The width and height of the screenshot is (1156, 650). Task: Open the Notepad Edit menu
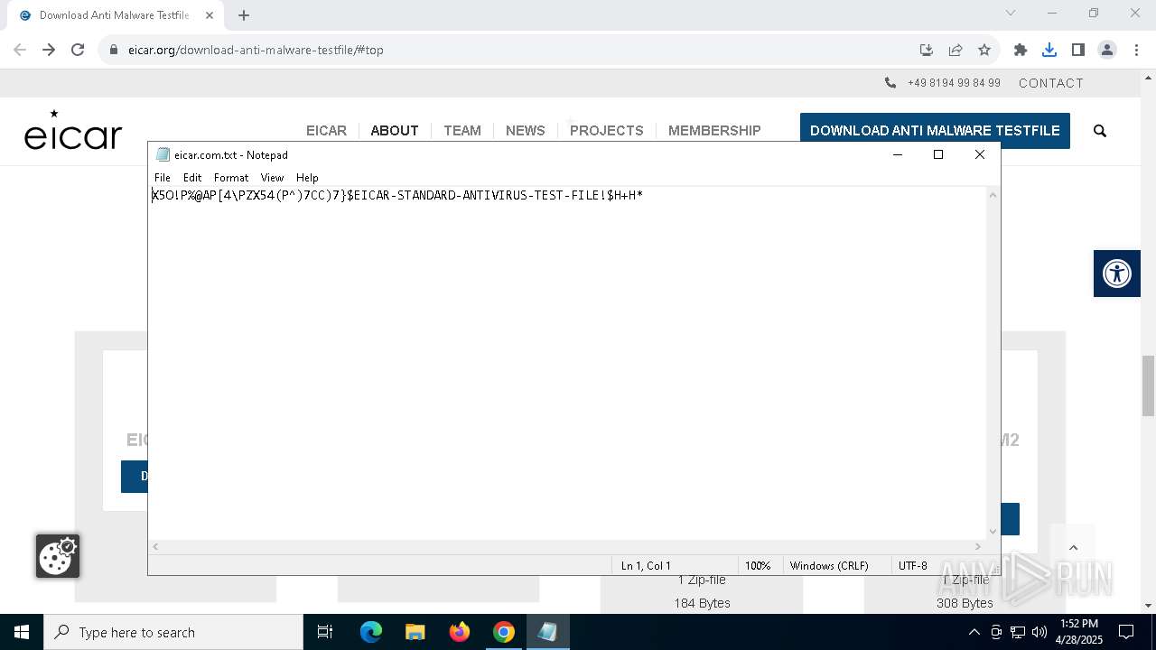(192, 178)
